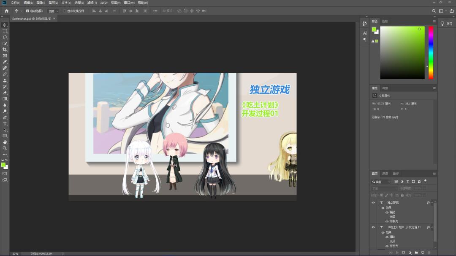Open the layer filter type dropdown
Screen dimensions: 456x256
381,182
